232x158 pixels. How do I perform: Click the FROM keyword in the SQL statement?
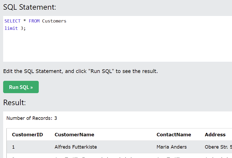click(34, 21)
